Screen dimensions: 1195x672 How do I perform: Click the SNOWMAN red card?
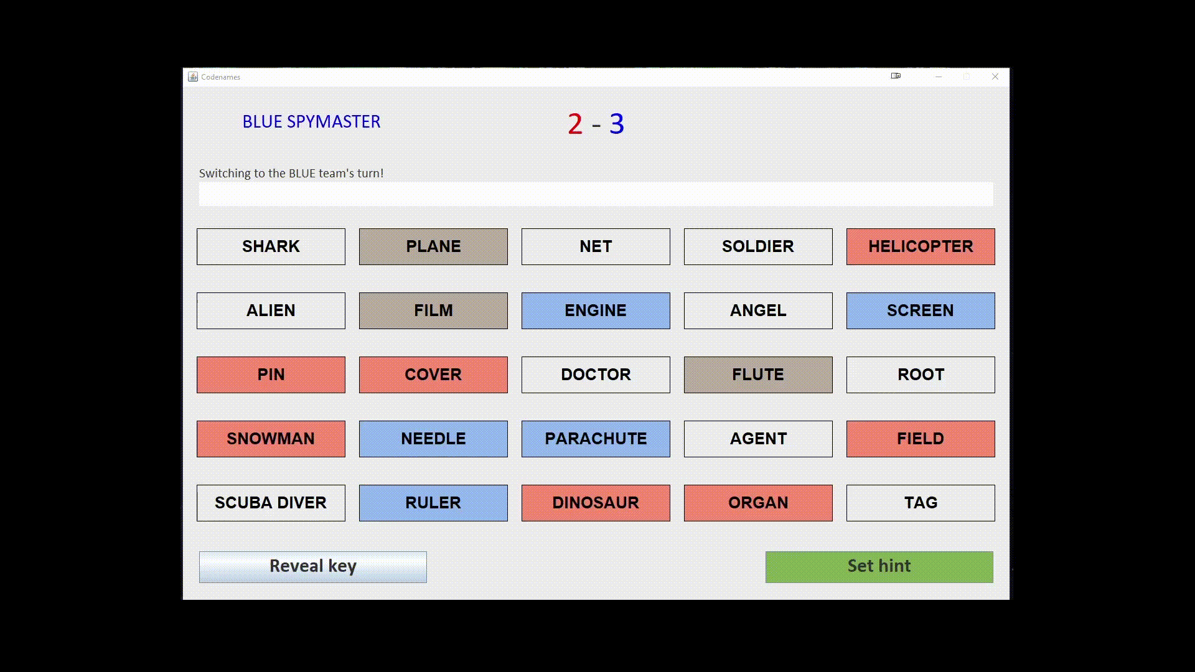(271, 438)
